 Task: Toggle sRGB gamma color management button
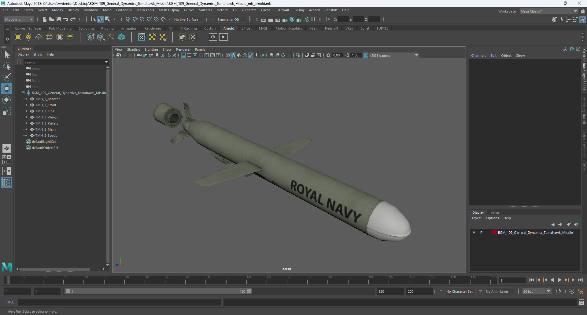pos(366,55)
